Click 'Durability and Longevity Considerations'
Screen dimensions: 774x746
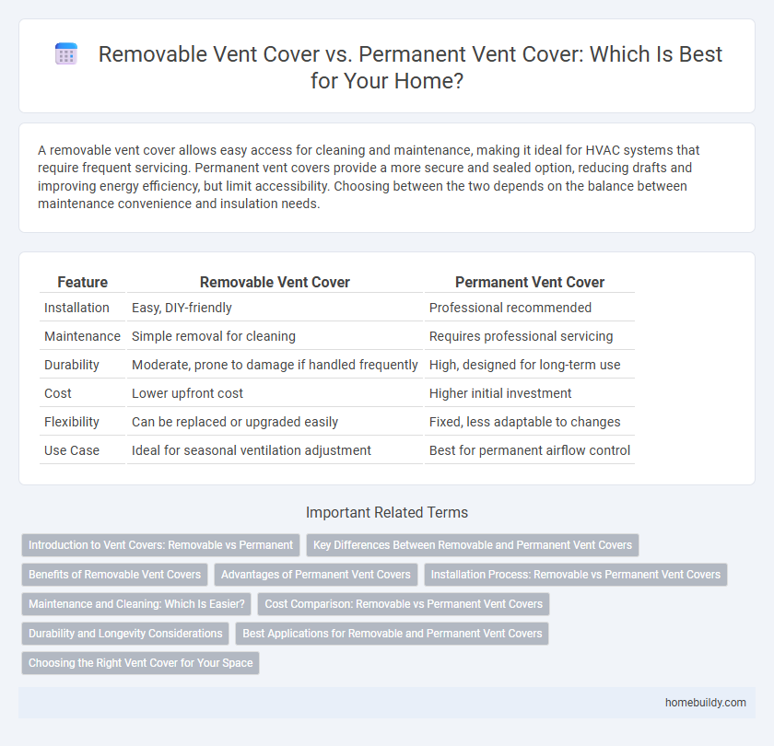click(x=124, y=634)
